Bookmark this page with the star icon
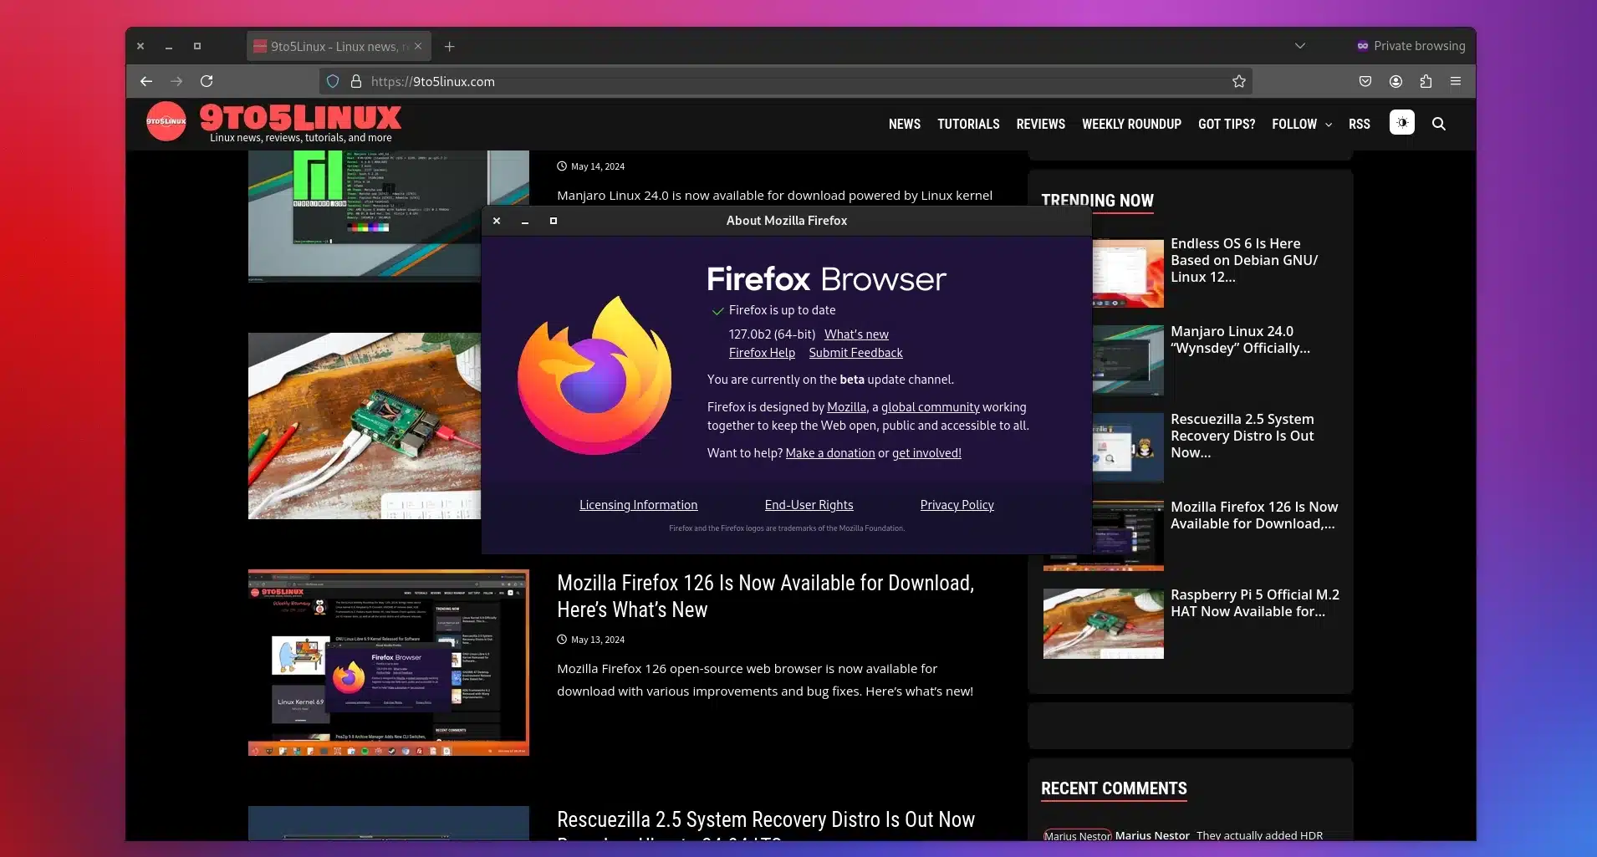The height and width of the screenshot is (857, 1597). coord(1238,81)
